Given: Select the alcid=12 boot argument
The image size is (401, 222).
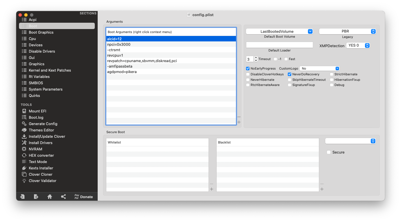Looking at the screenshot, I should 171,39.
